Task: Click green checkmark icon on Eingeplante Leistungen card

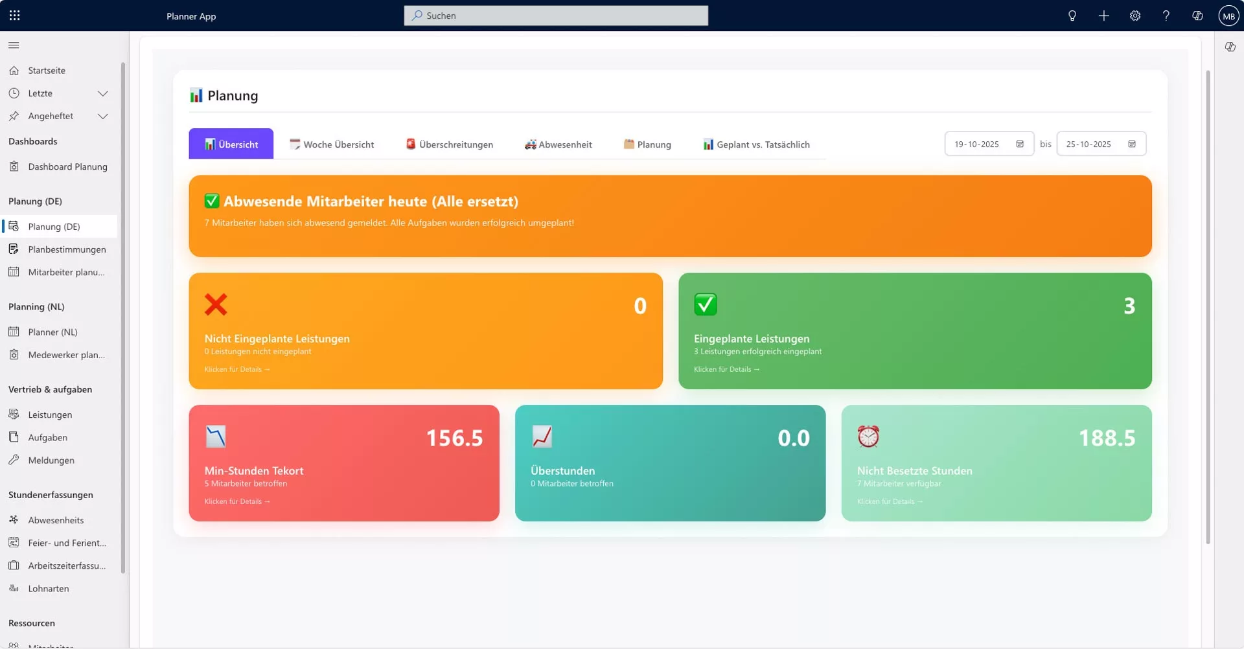Action: [706, 304]
